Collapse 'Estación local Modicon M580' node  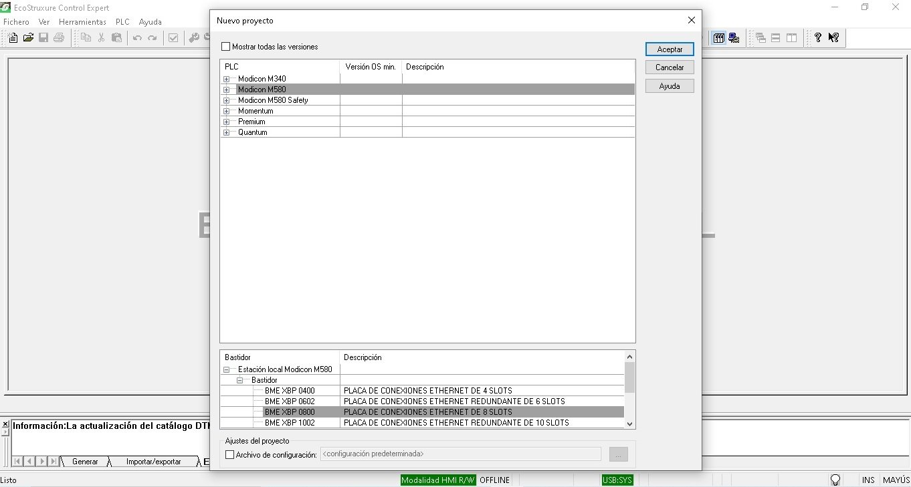(226, 369)
